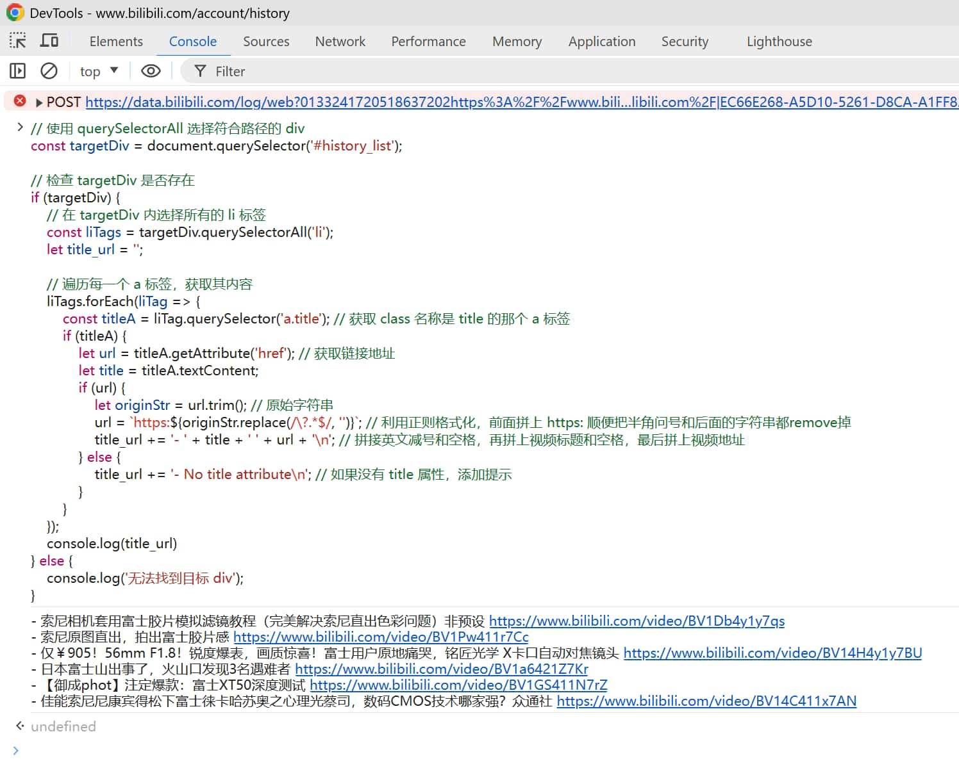Switch to the Lighthouse tab
Viewport: 959px width, 766px height.
tap(779, 42)
